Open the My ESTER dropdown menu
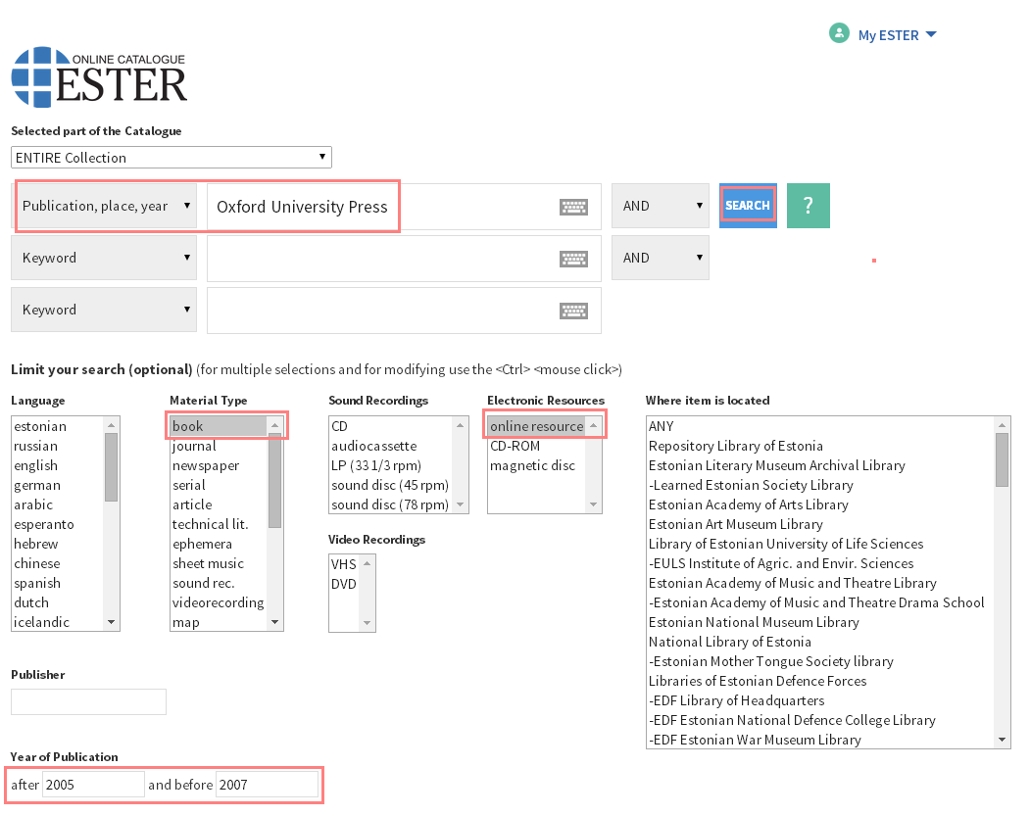This screenshot has width=1030, height=816. pos(898,35)
